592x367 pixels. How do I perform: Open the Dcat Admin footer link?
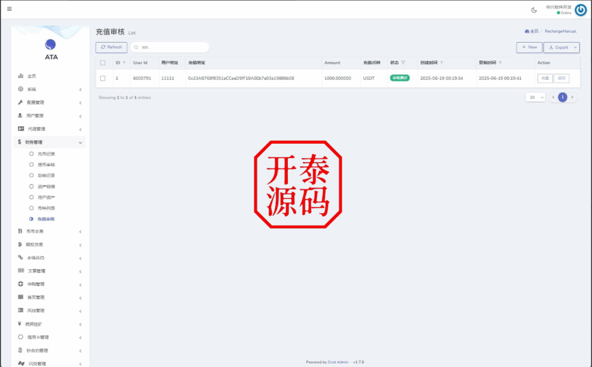pyautogui.click(x=338, y=362)
